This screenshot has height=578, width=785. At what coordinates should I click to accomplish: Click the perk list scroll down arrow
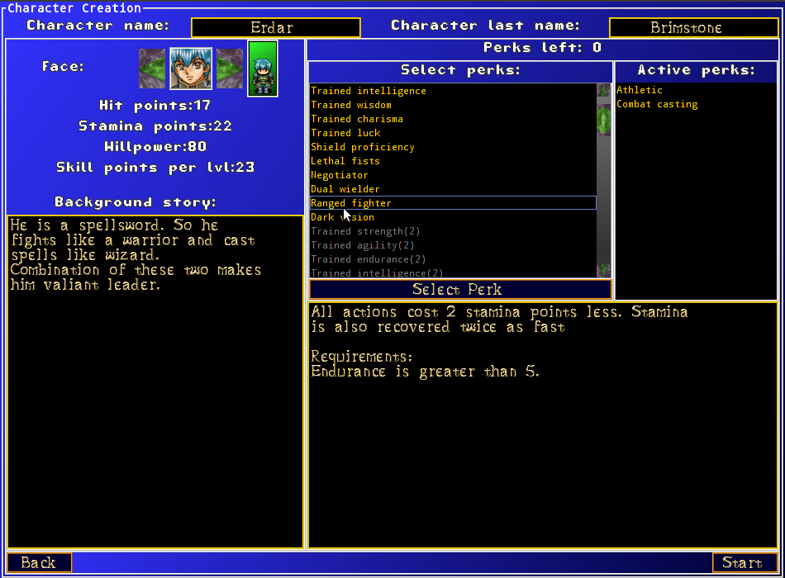[x=604, y=270]
